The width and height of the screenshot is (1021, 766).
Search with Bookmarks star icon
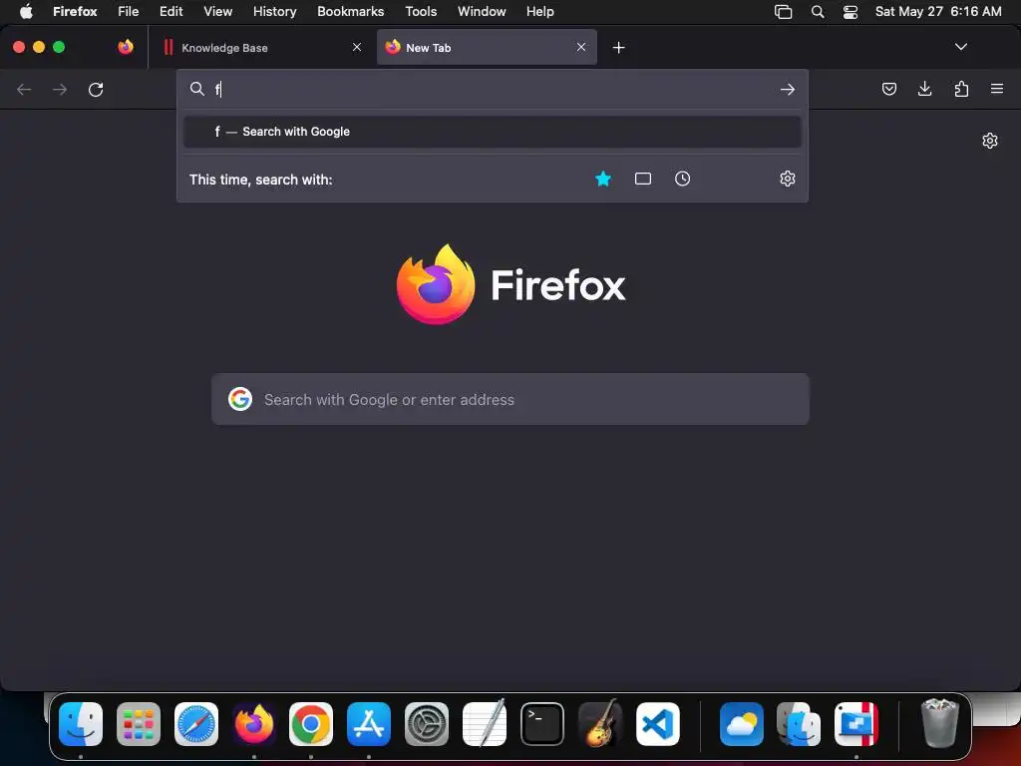(x=603, y=179)
